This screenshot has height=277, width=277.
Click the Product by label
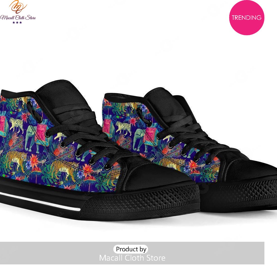pyautogui.click(x=131, y=249)
